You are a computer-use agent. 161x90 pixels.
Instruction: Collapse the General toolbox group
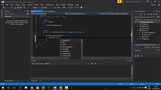(5, 16)
